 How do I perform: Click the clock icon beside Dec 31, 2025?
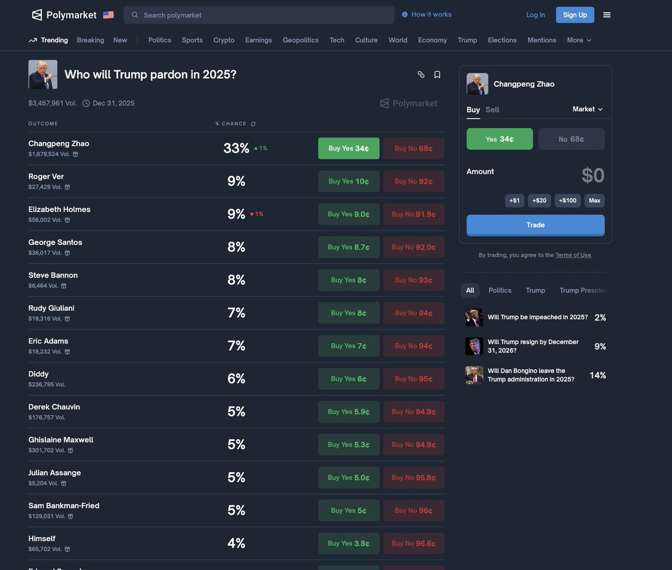[x=86, y=103]
